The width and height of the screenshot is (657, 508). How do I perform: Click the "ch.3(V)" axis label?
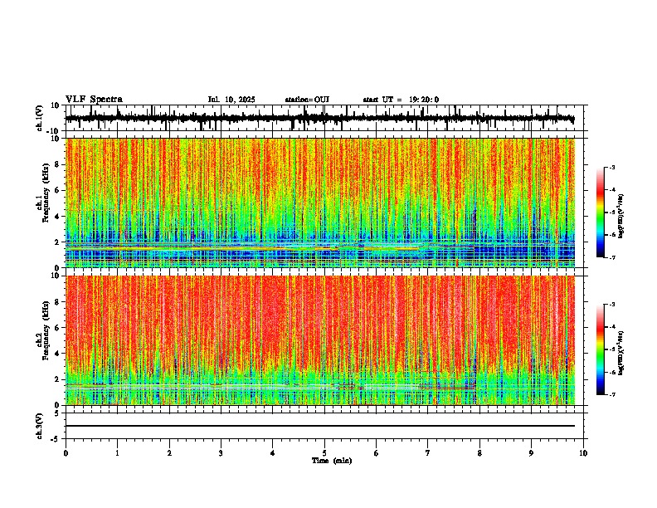(x=40, y=426)
